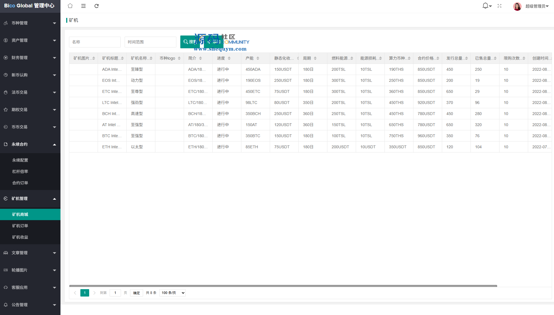Select 杠杆倍率 submenu item
Image resolution: width=554 pixels, height=315 pixels.
click(x=20, y=172)
